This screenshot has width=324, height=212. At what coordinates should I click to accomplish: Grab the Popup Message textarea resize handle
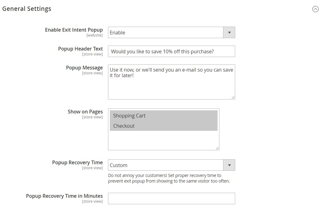(233, 97)
